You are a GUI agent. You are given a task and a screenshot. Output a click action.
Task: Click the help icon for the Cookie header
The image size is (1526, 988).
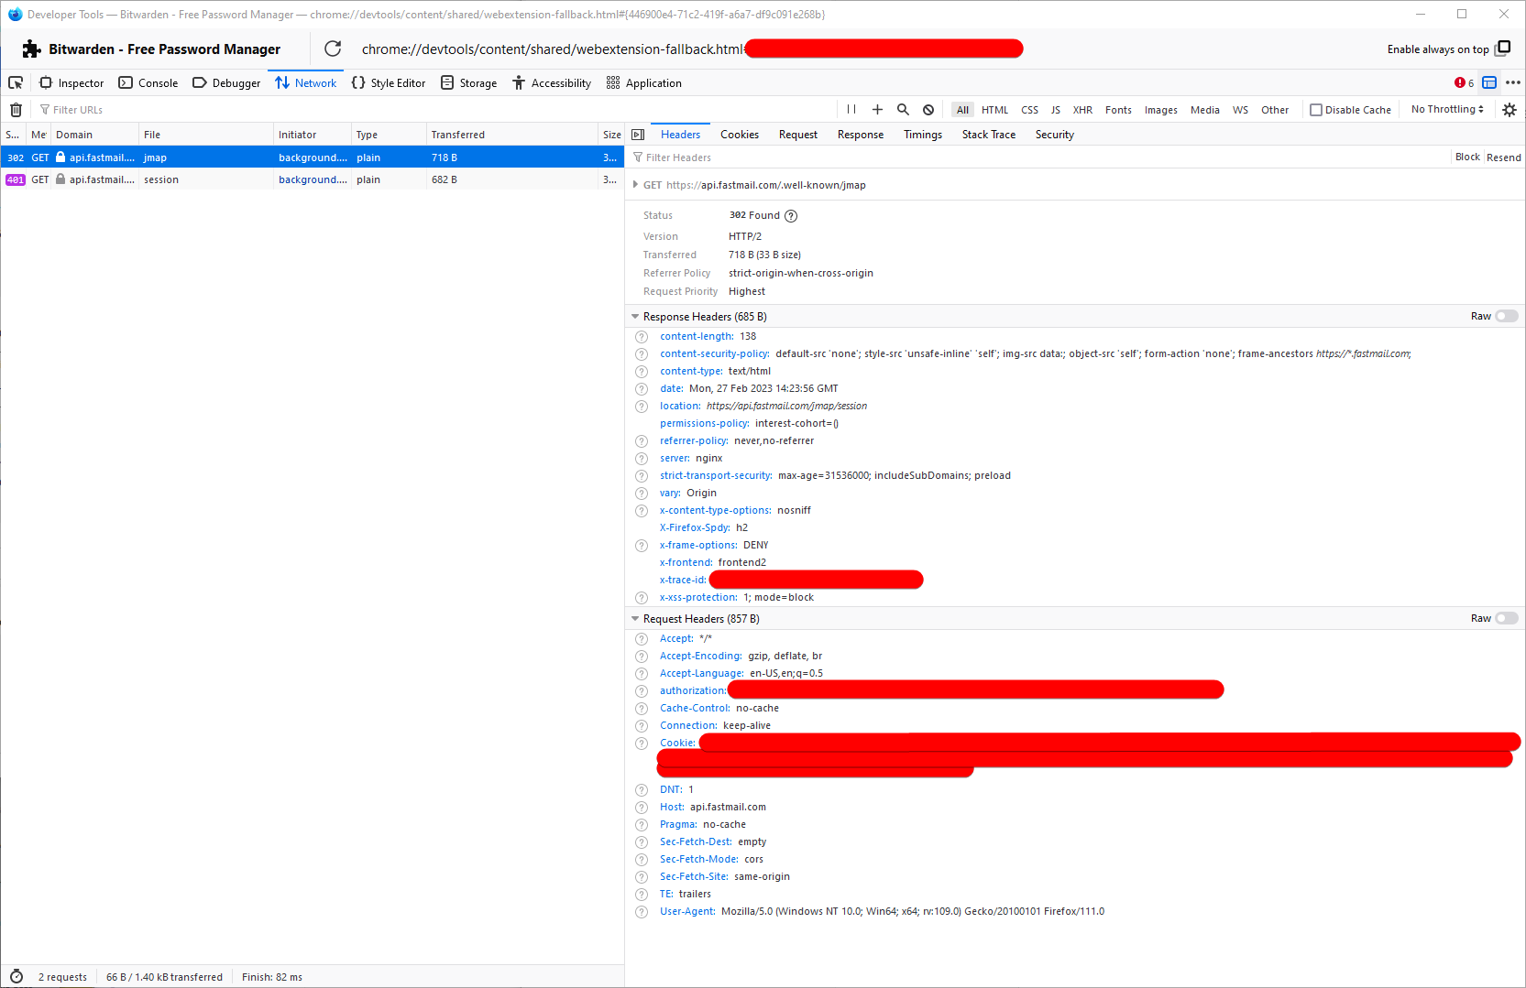pyautogui.click(x=642, y=744)
